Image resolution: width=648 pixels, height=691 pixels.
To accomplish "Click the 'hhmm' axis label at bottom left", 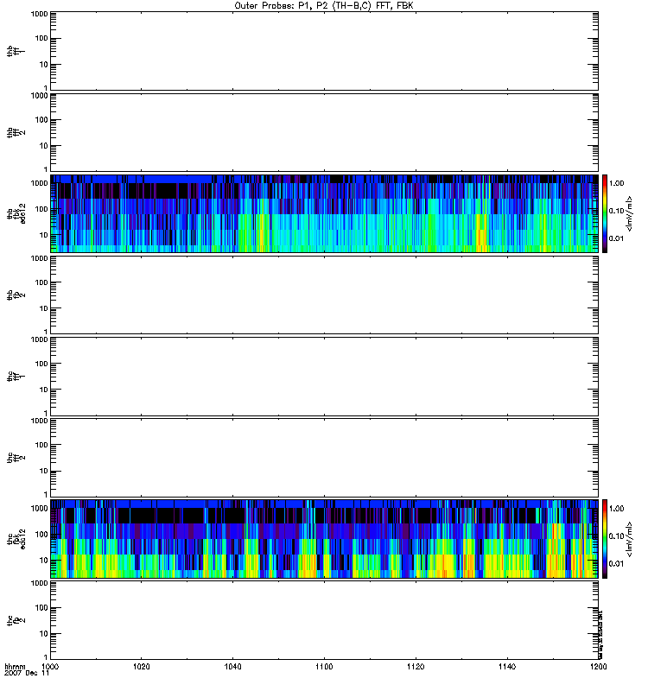I will 15,667.
